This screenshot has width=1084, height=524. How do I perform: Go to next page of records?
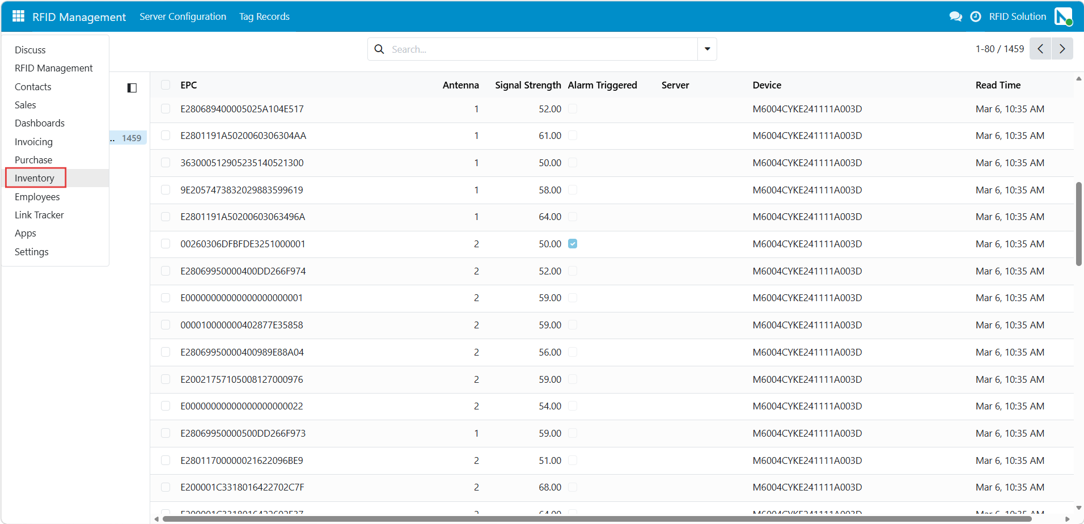point(1062,49)
